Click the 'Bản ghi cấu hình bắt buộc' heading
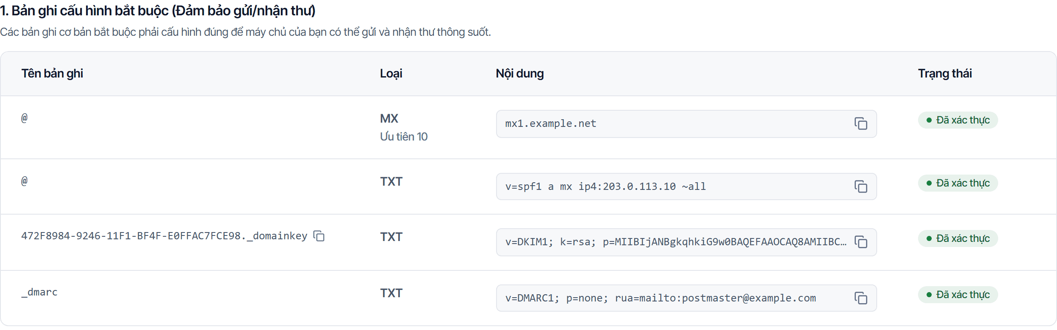Image resolution: width=1057 pixels, height=330 pixels. 158,11
